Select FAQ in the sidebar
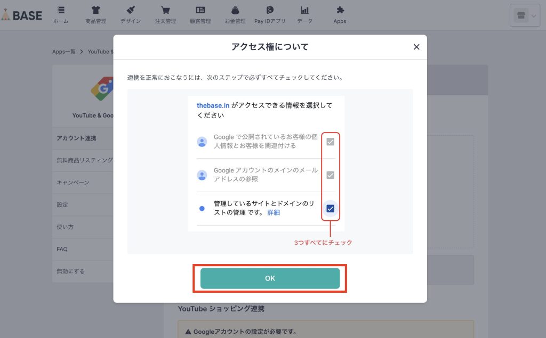 coord(83,249)
